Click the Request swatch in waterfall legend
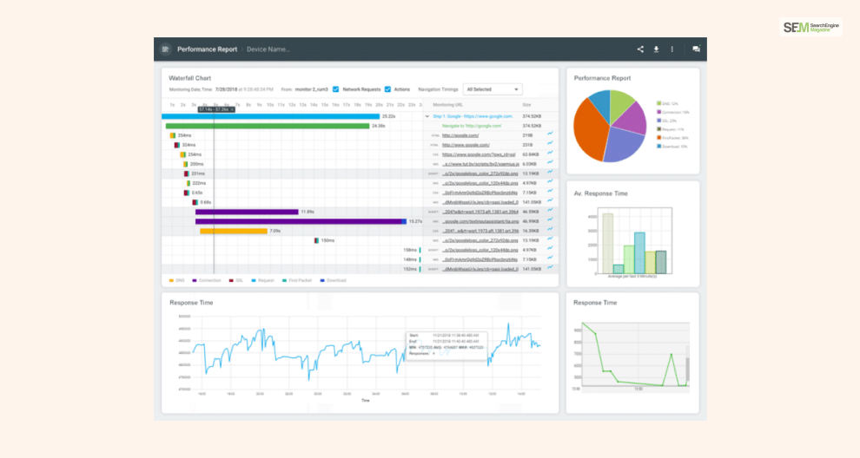The image size is (860, 458). [254, 280]
